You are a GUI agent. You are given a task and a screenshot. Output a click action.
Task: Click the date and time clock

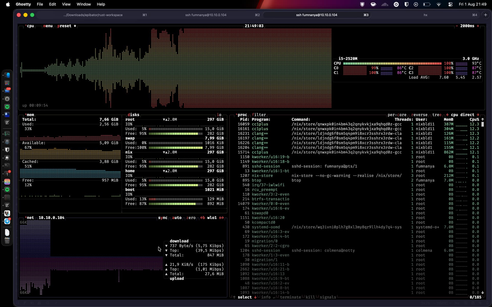click(x=473, y=4)
